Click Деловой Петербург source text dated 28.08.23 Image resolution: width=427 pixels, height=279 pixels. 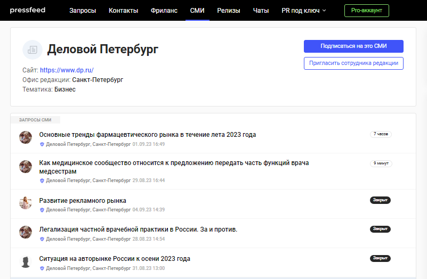tap(88, 239)
